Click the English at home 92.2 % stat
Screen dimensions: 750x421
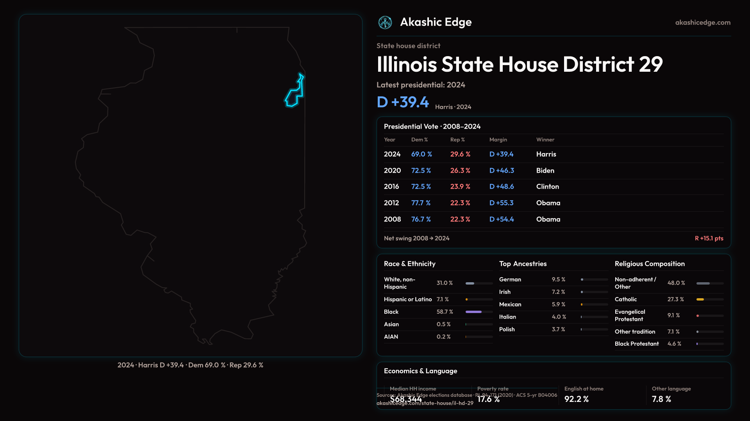tap(577, 399)
